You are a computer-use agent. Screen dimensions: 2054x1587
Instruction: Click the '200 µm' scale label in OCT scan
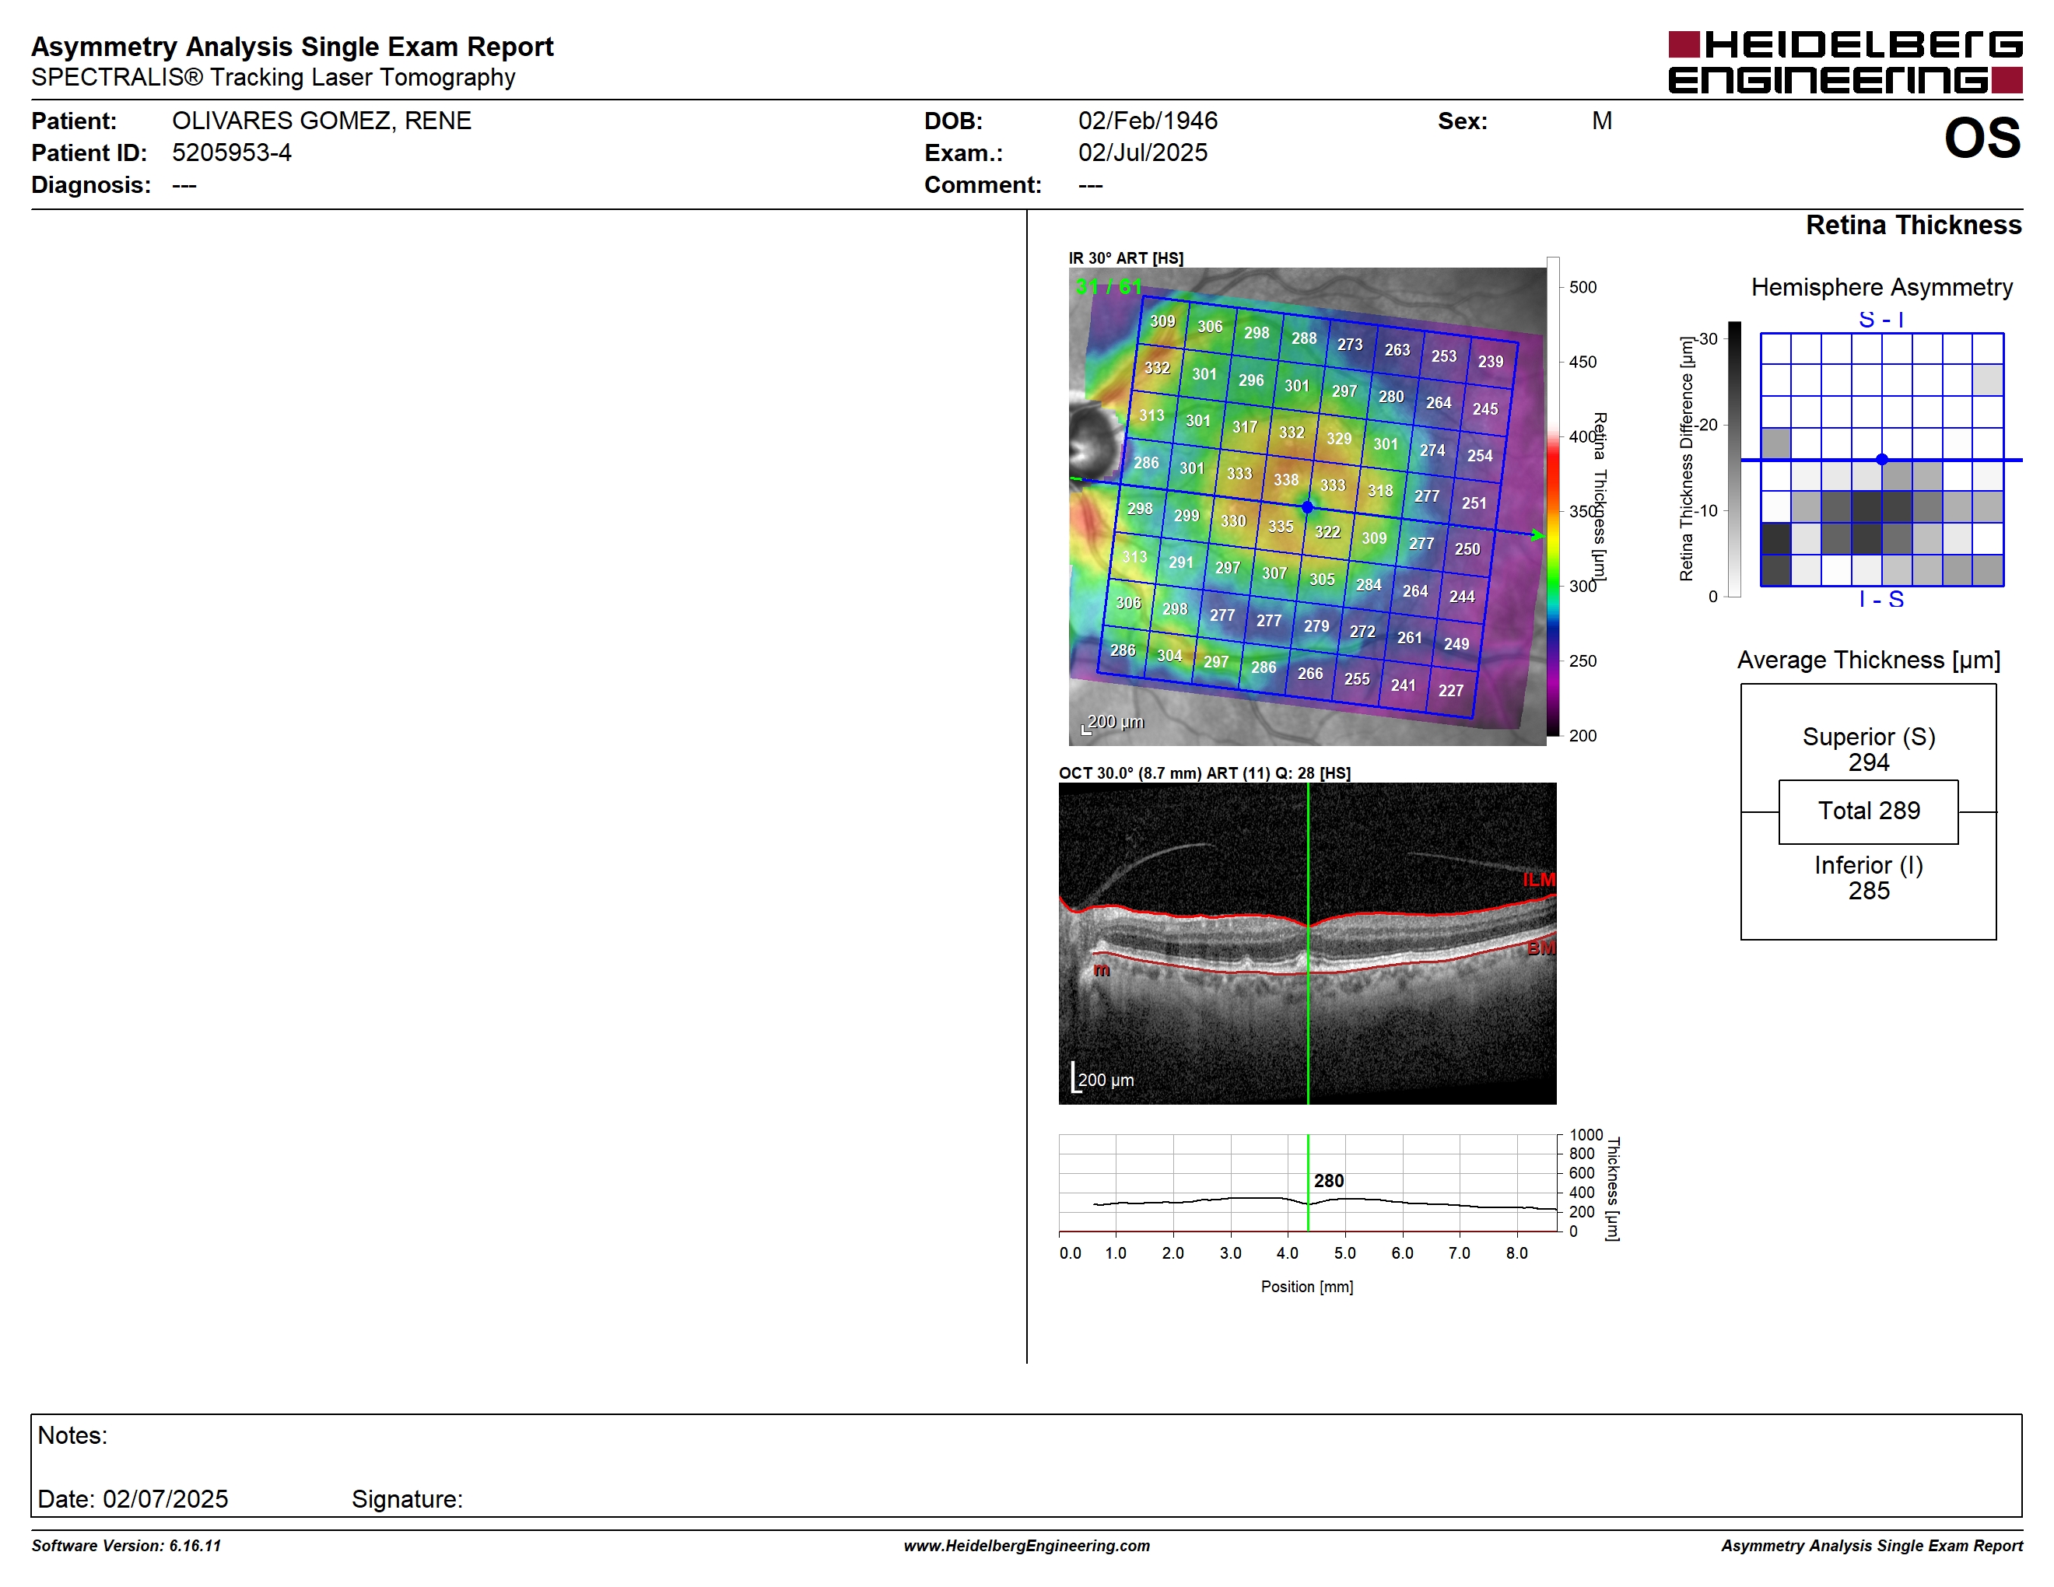1106,1081
